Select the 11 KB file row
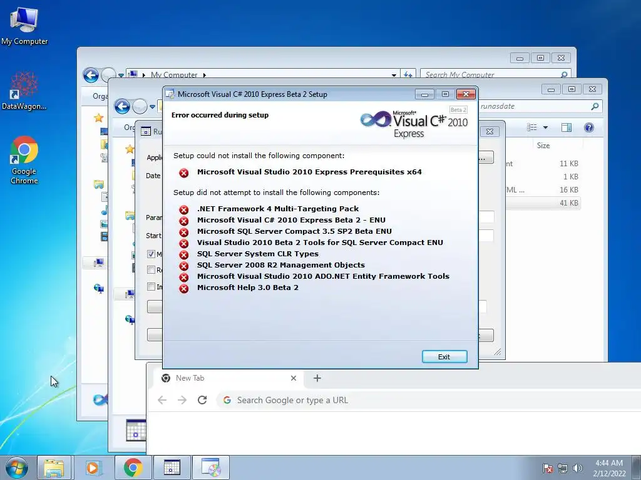Viewport: 641px width, 480px height. (543, 164)
